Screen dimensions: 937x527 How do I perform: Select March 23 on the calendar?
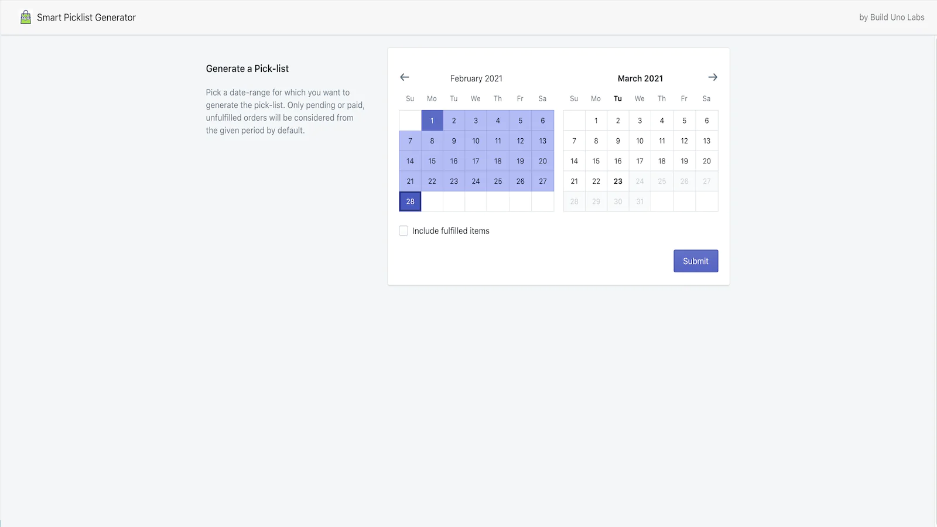point(618,181)
